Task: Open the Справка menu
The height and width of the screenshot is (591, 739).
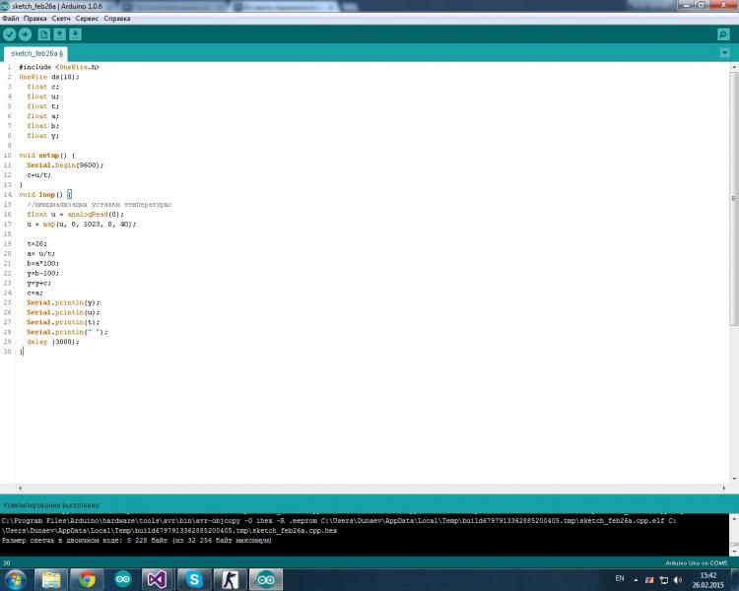Action: tap(117, 18)
